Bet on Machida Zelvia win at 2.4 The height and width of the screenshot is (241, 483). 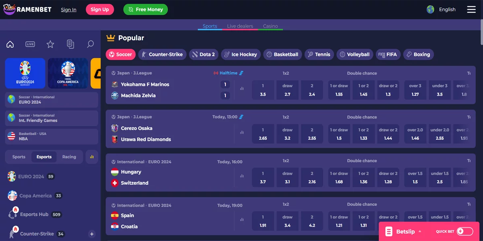pos(312,90)
